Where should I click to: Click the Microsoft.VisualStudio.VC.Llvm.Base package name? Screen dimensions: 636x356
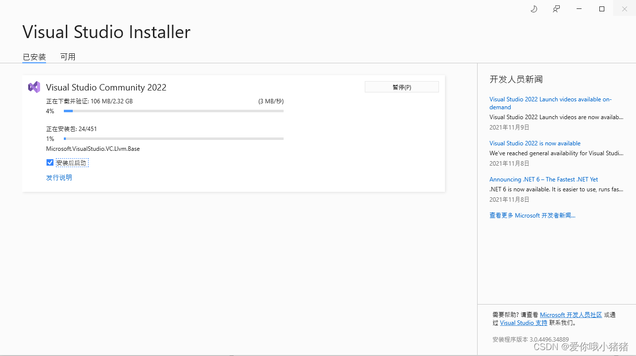coord(93,149)
